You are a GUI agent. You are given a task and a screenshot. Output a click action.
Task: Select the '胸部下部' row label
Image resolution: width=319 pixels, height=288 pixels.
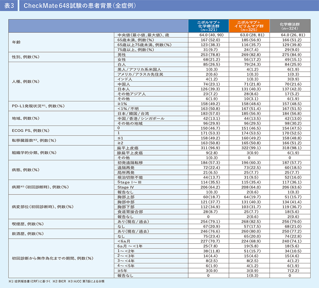(x=126, y=207)
